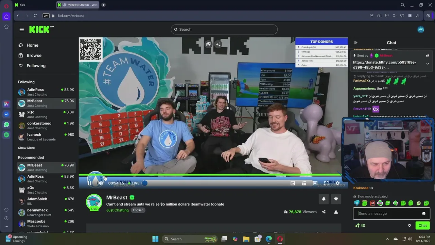Reload the page
435x245 pixels.
tap(35, 16)
